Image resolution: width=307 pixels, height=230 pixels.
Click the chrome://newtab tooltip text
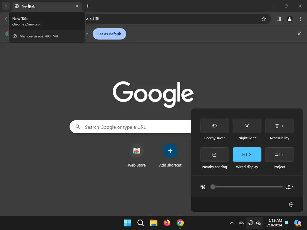26,24
